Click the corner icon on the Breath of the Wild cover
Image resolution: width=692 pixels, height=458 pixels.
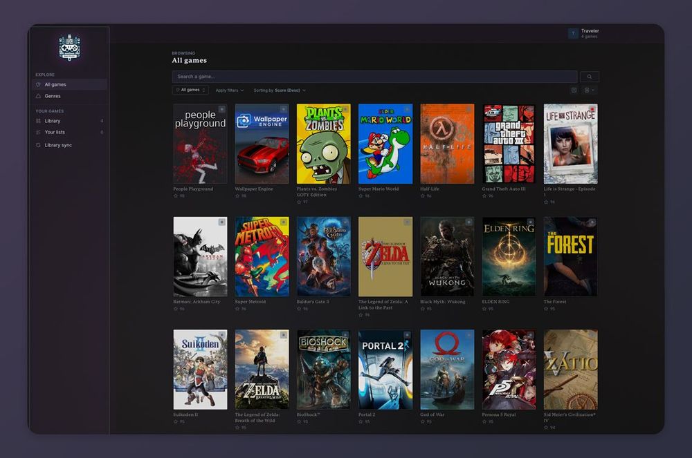coord(283,335)
